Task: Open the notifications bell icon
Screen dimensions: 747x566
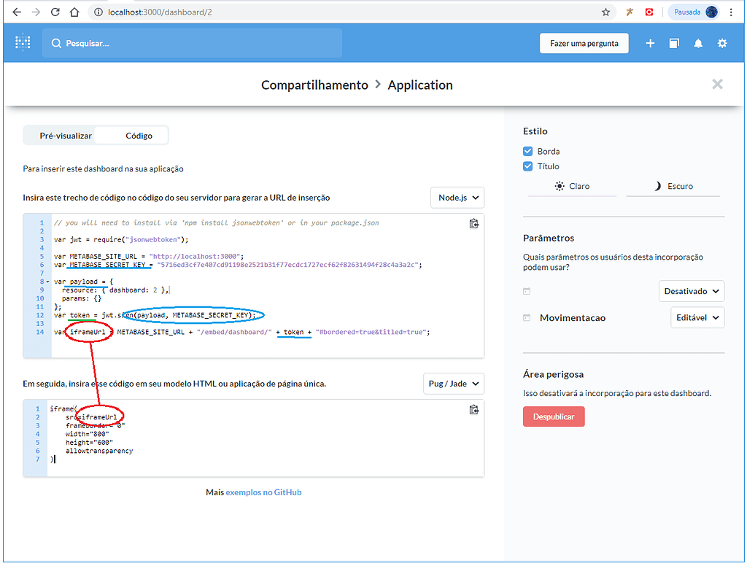Action: coord(698,43)
